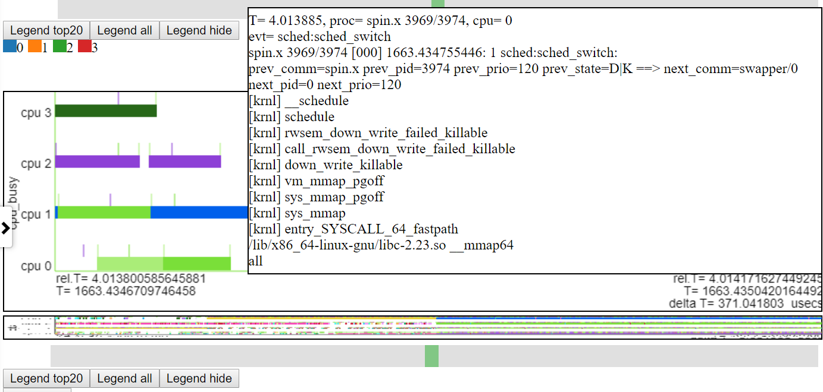The width and height of the screenshot is (823, 392).
Task: Click the overview timeline strip below chart
Action: [412, 327]
